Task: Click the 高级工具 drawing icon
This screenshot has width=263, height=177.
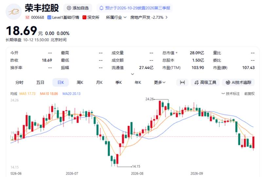Action: tap(197, 83)
